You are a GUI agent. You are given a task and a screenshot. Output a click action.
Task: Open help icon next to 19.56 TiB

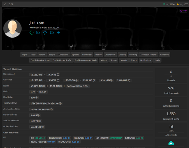point(58,80)
